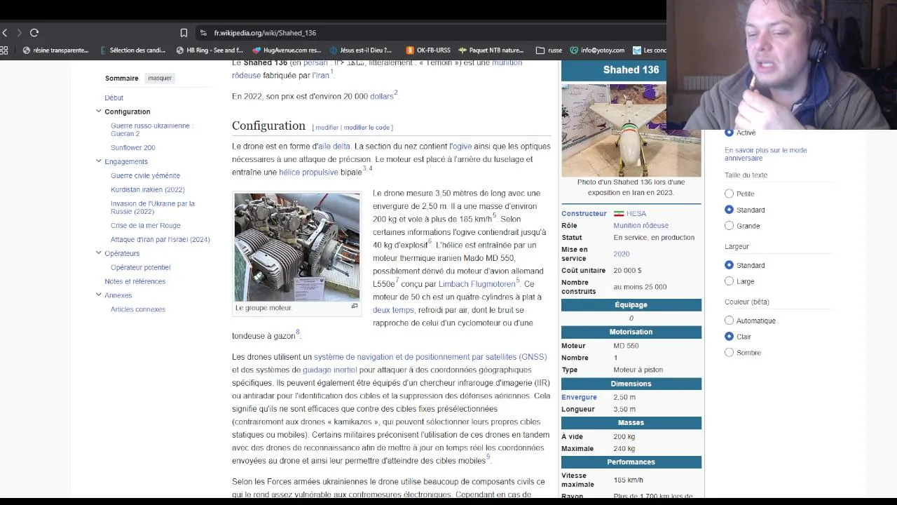
Task: Jump to 'Début' in the table of contents
Action: [114, 97]
